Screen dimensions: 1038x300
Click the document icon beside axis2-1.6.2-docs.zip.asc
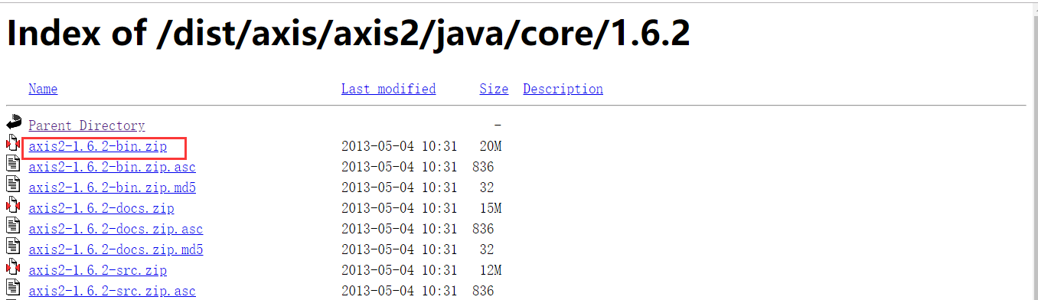click(x=13, y=225)
